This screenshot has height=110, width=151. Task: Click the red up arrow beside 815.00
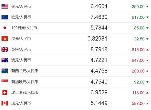147,50
